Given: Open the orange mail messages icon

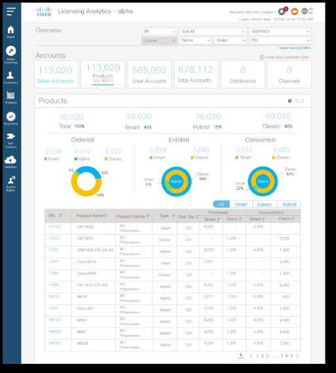Looking at the screenshot, I should click(294, 11).
